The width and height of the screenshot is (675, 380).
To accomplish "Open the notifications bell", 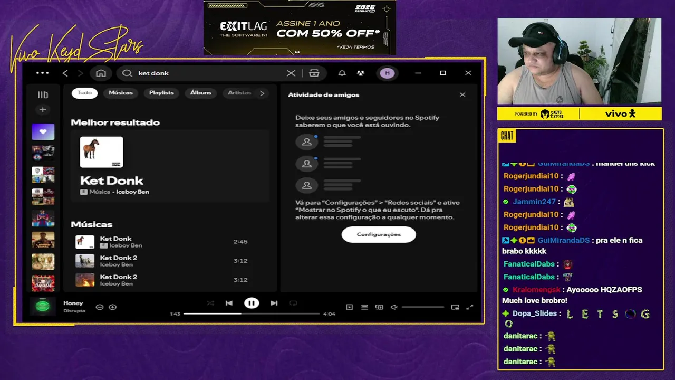I will tap(342, 73).
